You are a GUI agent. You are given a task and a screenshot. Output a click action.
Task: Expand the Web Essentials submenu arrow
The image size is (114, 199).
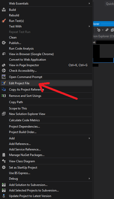(89, 4)
